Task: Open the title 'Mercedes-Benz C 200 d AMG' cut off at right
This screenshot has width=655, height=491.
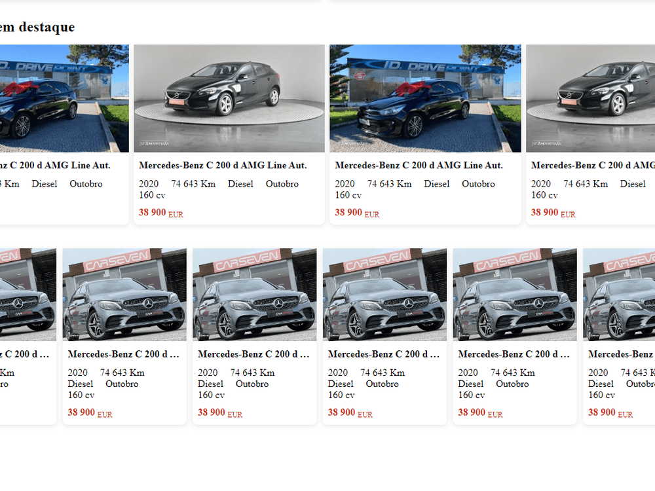Action: [593, 166]
